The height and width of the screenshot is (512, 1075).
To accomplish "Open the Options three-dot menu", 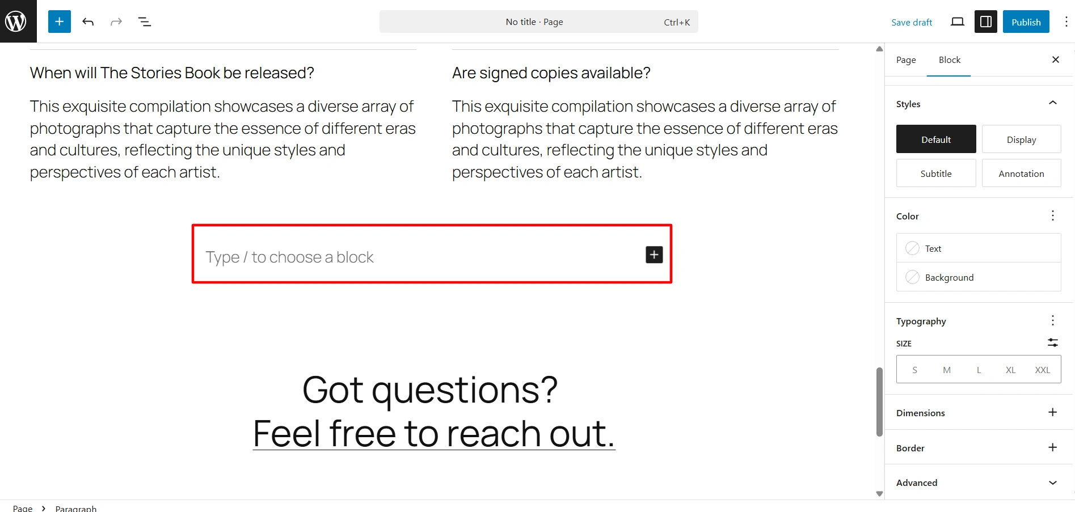I will tap(1066, 22).
